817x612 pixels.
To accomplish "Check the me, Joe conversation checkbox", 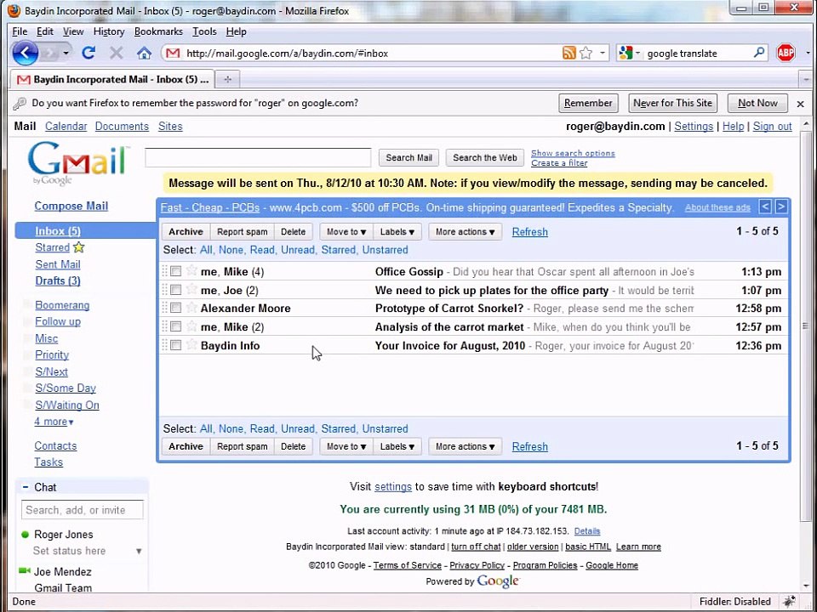I will click(175, 290).
